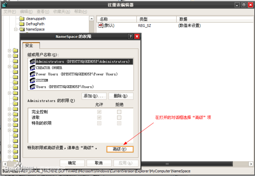Select the CREATOR OWNER user icon

[x=33, y=68]
